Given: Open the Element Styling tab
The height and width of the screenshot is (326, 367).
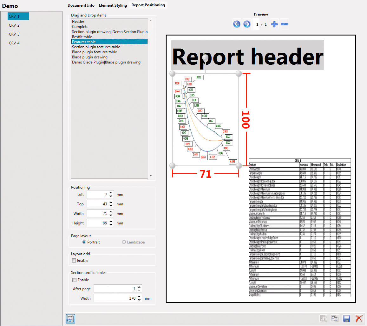Looking at the screenshot, I should coord(113,5).
